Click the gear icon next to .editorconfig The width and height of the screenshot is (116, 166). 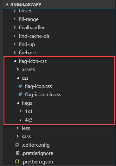17,145
